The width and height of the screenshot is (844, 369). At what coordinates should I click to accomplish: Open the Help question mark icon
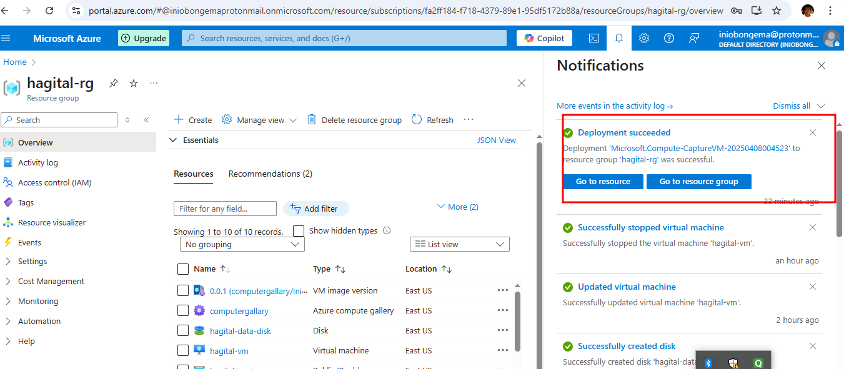pyautogui.click(x=669, y=38)
